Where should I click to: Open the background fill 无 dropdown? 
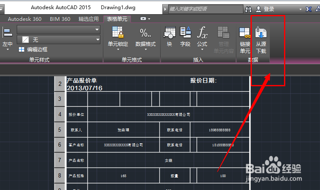[97, 40]
